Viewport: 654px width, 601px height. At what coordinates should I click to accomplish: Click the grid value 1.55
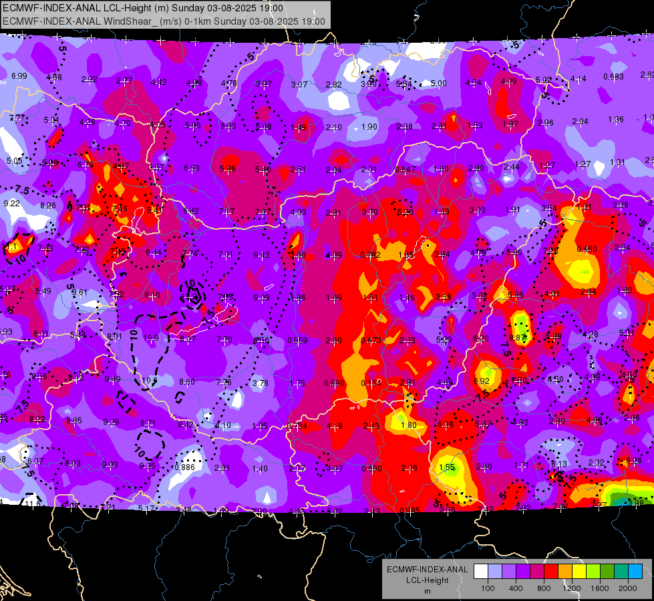pyautogui.click(x=446, y=467)
